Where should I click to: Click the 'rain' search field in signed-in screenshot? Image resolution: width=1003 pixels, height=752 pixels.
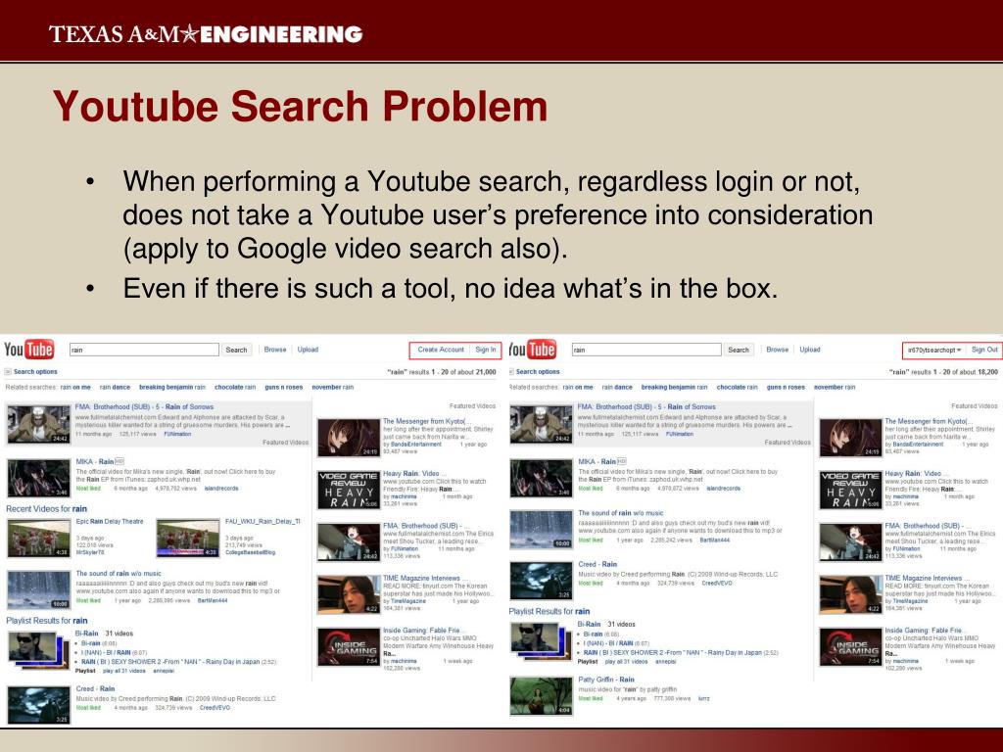tap(646, 350)
